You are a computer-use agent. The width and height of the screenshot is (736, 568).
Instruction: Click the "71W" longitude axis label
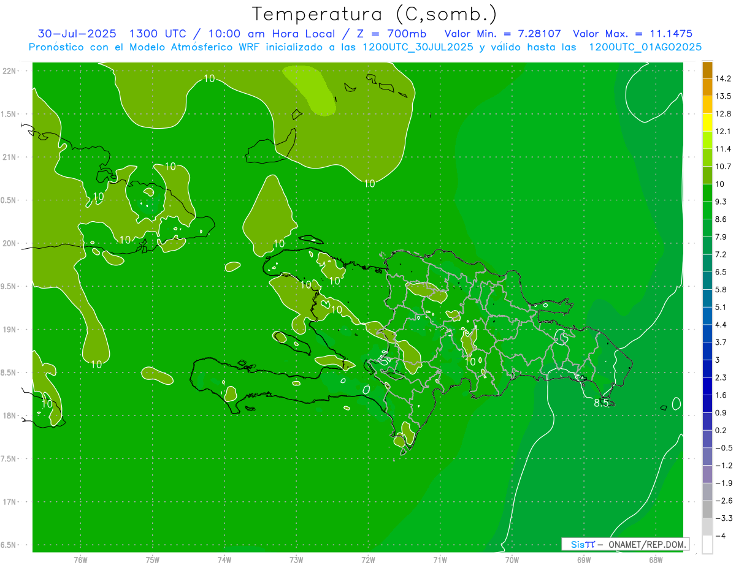pyautogui.click(x=440, y=560)
